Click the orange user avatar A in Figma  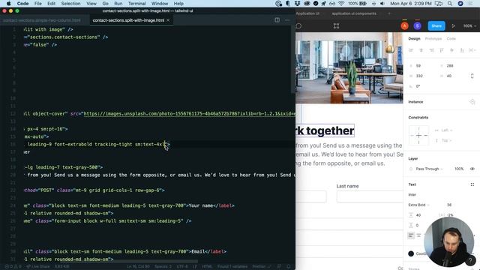point(405,26)
